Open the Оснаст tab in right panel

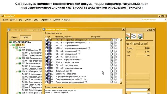click(x=144, y=44)
